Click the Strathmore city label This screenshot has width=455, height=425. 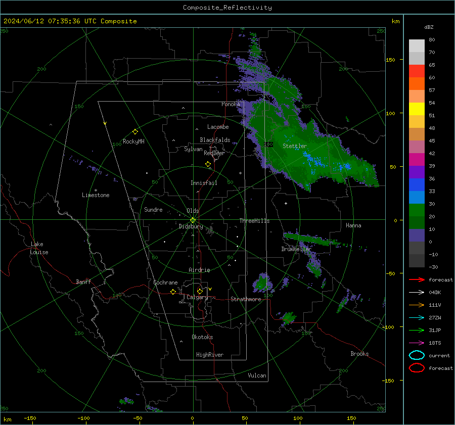(x=246, y=299)
